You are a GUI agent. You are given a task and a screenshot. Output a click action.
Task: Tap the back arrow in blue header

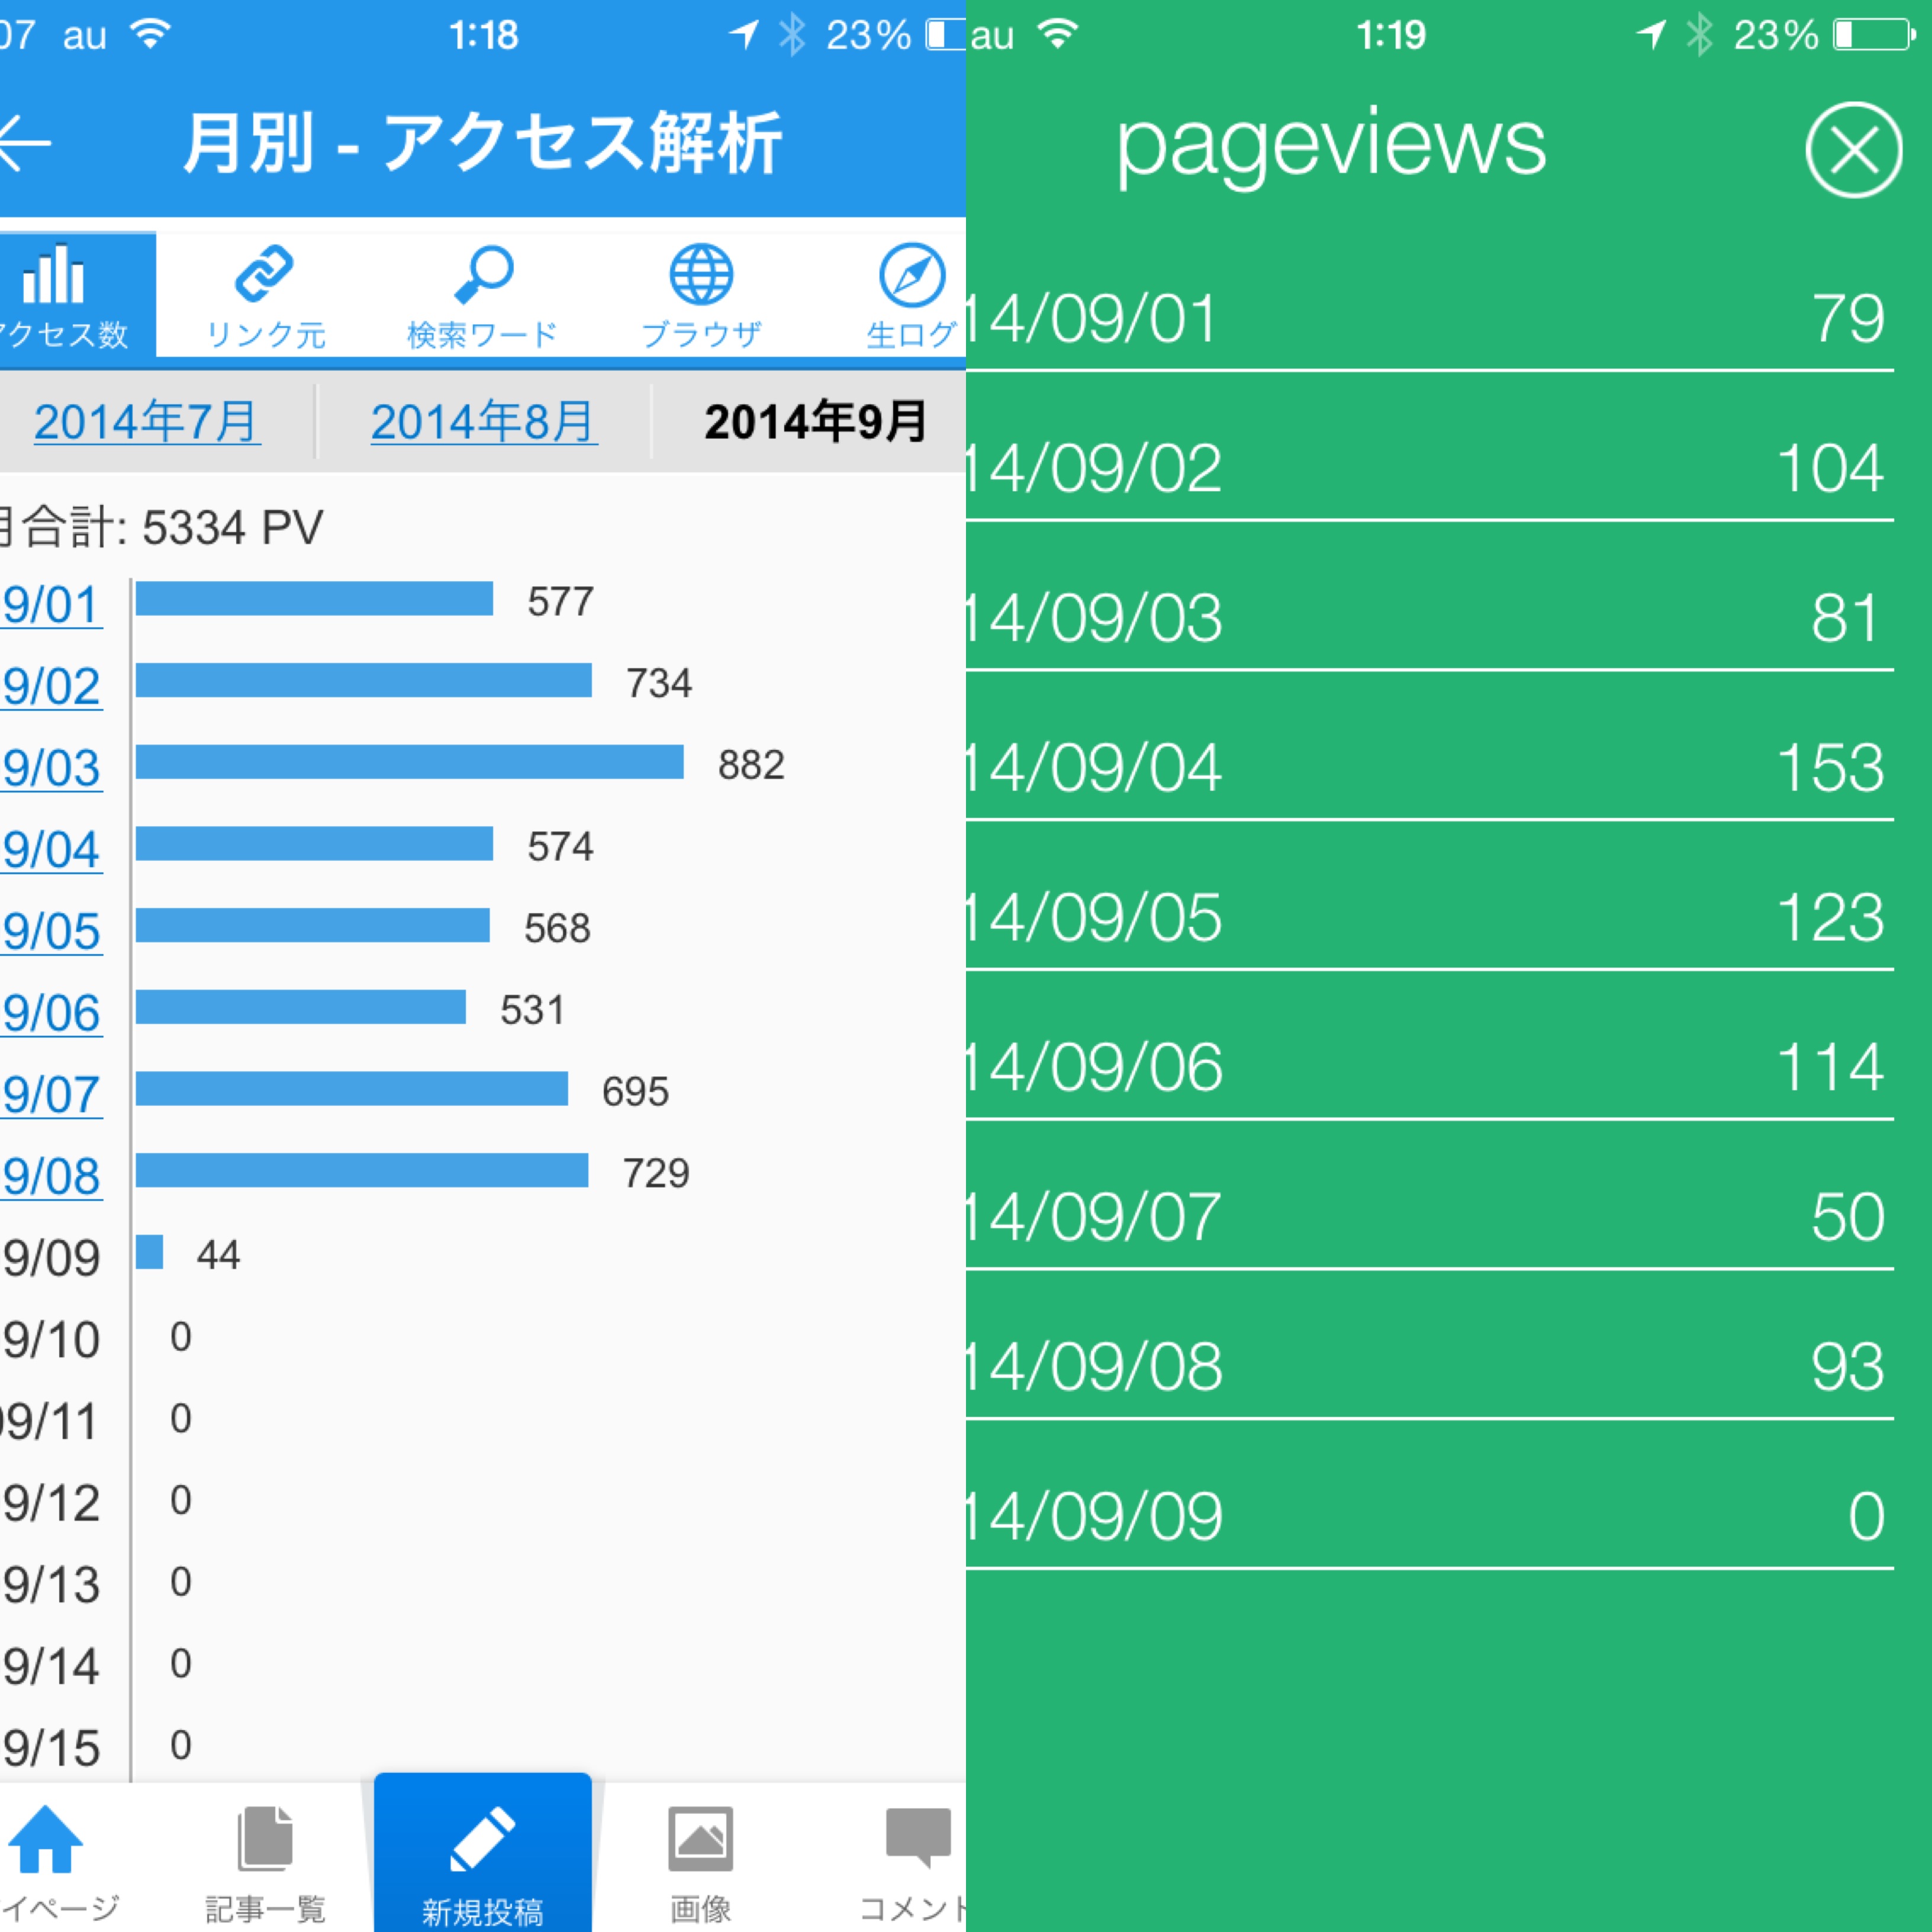[26, 143]
